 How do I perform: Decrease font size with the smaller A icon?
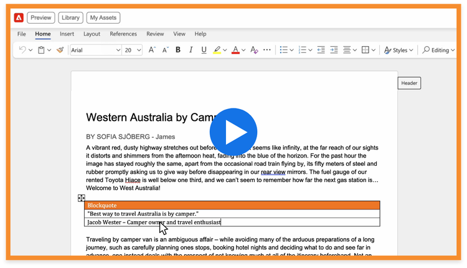point(165,50)
